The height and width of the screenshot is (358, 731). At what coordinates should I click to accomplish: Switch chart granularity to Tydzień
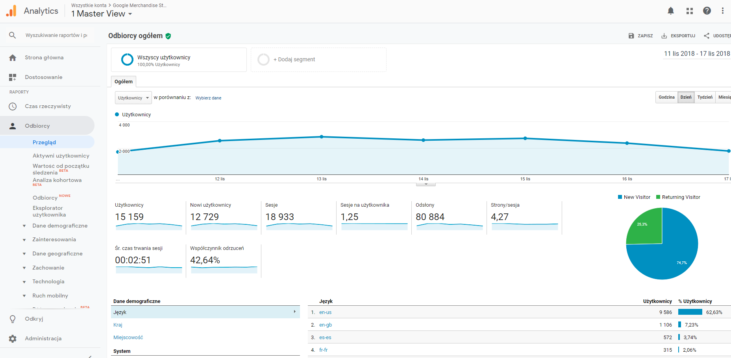(x=705, y=97)
